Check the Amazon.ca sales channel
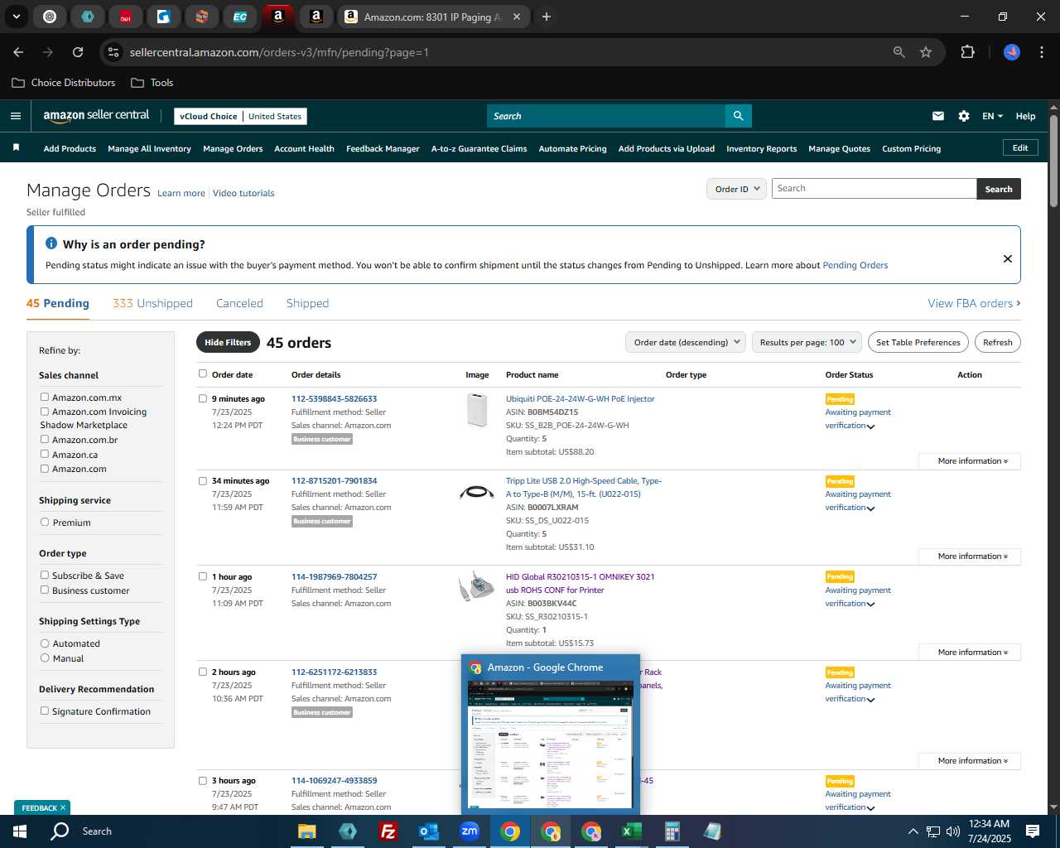Screen dimensions: 1060x848 click(45, 454)
